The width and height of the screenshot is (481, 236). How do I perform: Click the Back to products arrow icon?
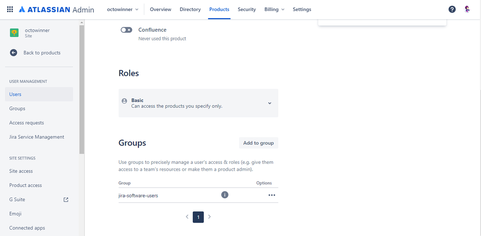[13, 53]
